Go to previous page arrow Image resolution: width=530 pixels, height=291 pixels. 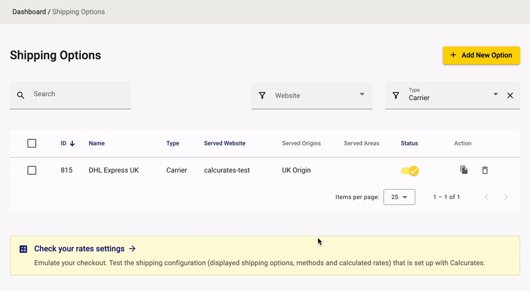(486, 197)
